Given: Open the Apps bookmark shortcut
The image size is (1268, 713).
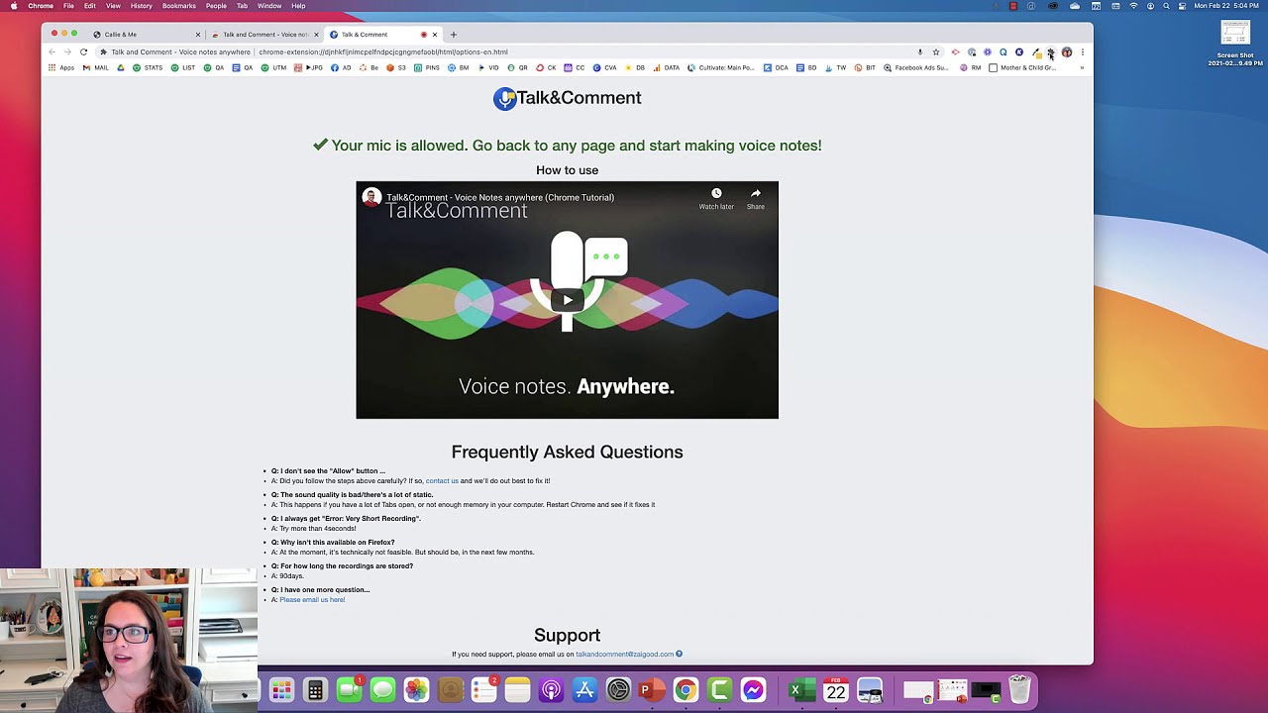Looking at the screenshot, I should pos(61,68).
